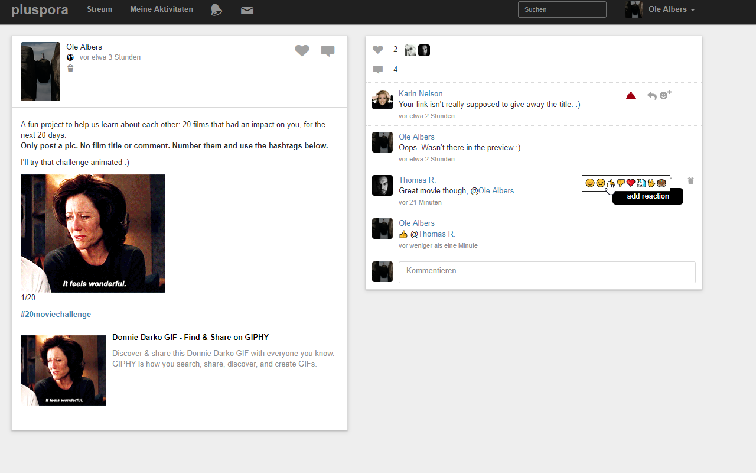Open Donnie Darko GIF link title

click(x=190, y=338)
